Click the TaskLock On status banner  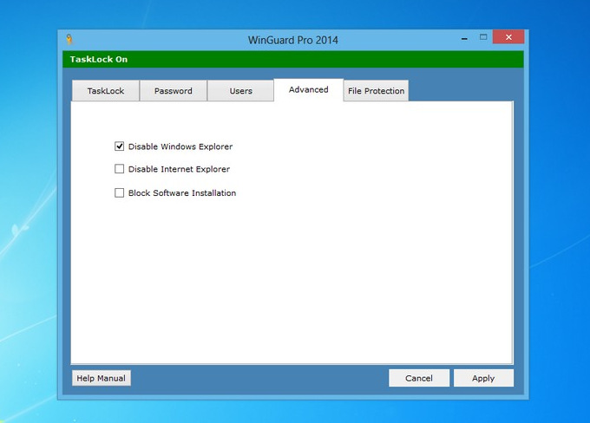click(x=293, y=60)
